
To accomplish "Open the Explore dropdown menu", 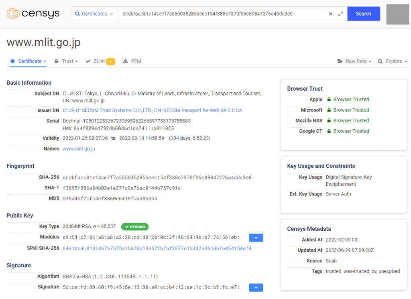I will [x=393, y=61].
